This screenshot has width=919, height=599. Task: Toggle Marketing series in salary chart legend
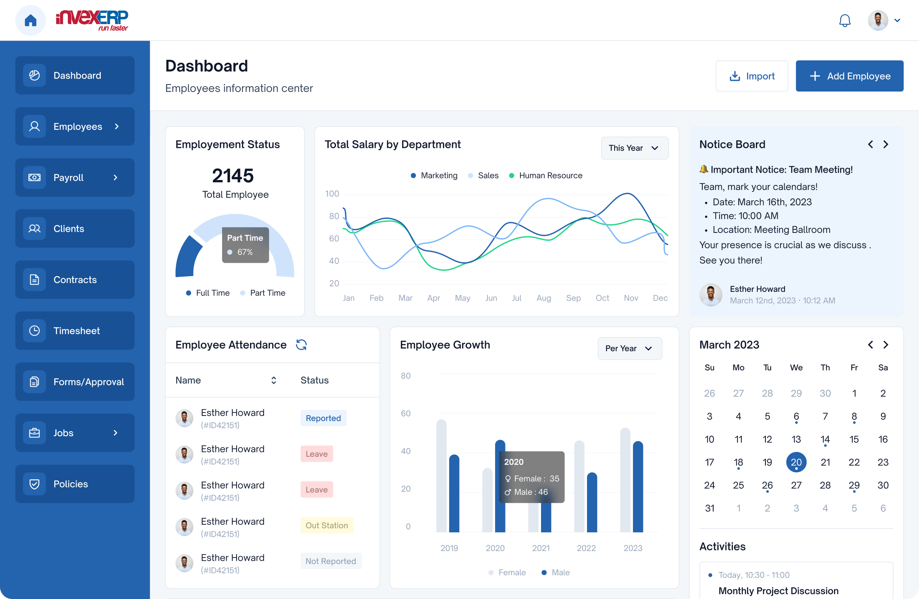click(x=434, y=176)
